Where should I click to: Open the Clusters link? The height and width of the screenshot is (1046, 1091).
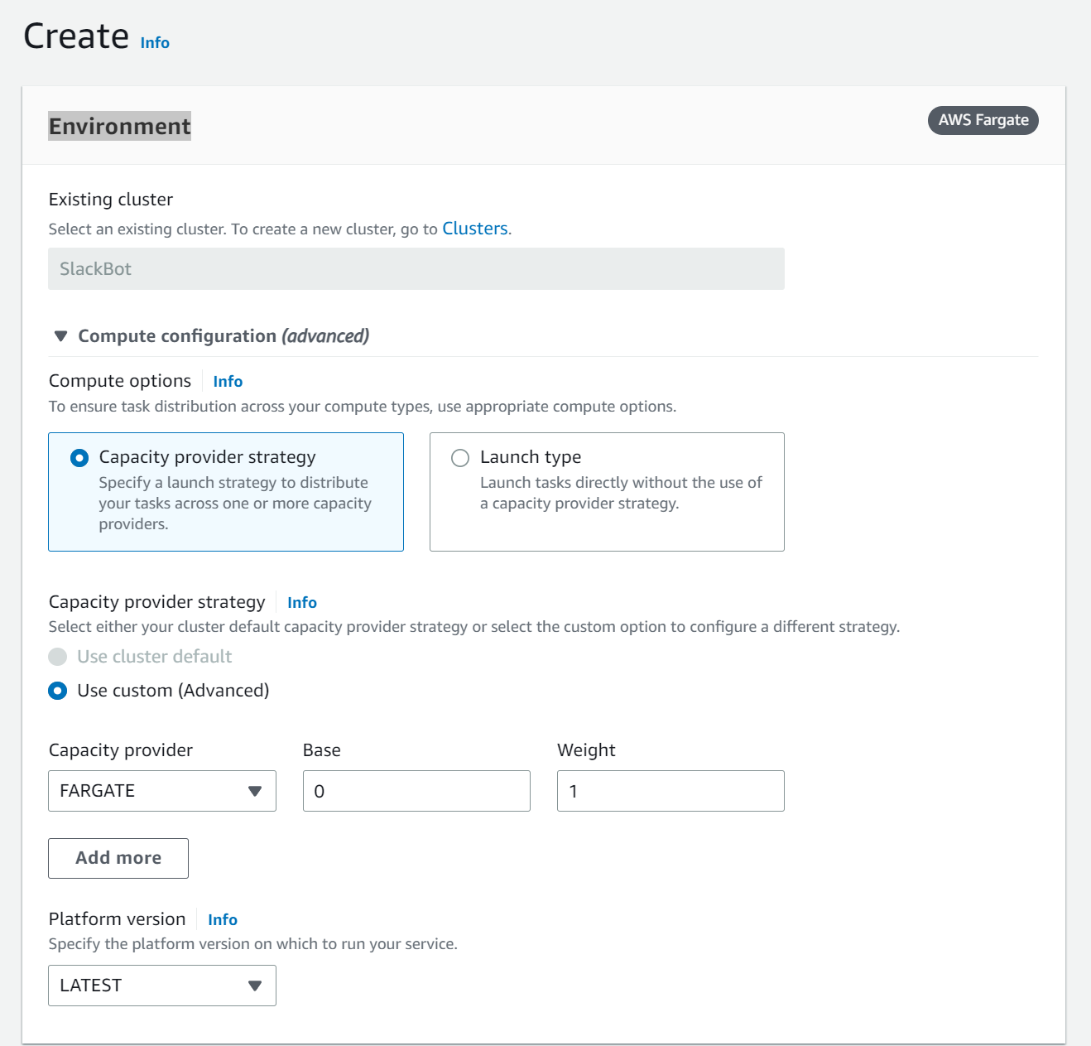pos(475,229)
